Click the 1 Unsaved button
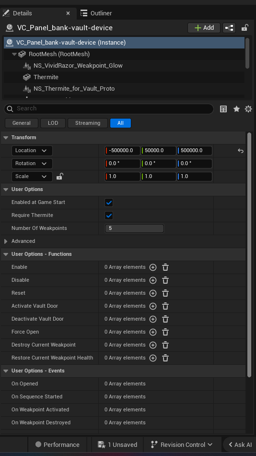 117,444
